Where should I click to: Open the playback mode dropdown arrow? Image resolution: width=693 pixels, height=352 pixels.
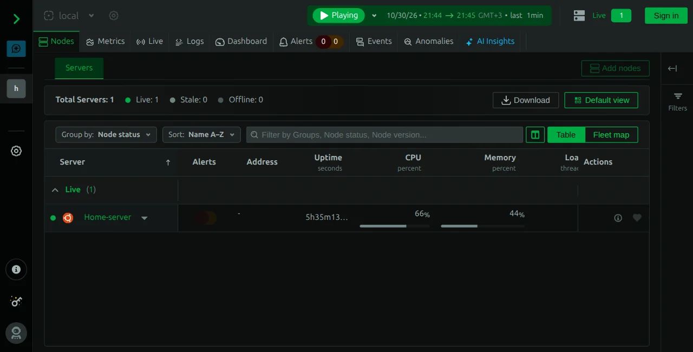[374, 16]
